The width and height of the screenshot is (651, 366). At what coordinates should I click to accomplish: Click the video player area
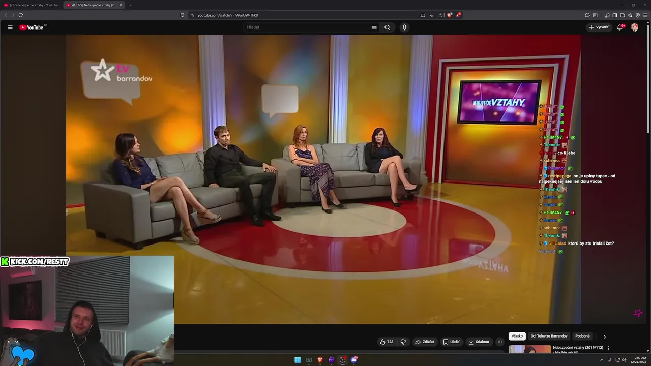tap(323, 179)
